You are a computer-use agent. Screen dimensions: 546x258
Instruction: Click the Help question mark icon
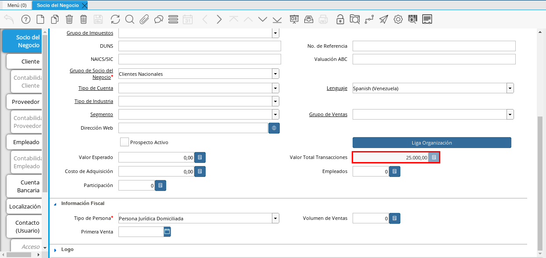pos(25,19)
